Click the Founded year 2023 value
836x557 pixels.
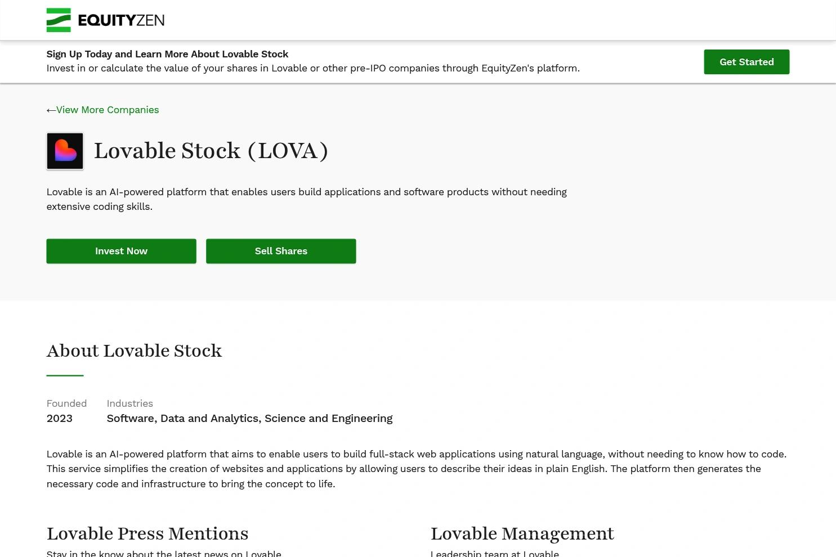point(59,419)
